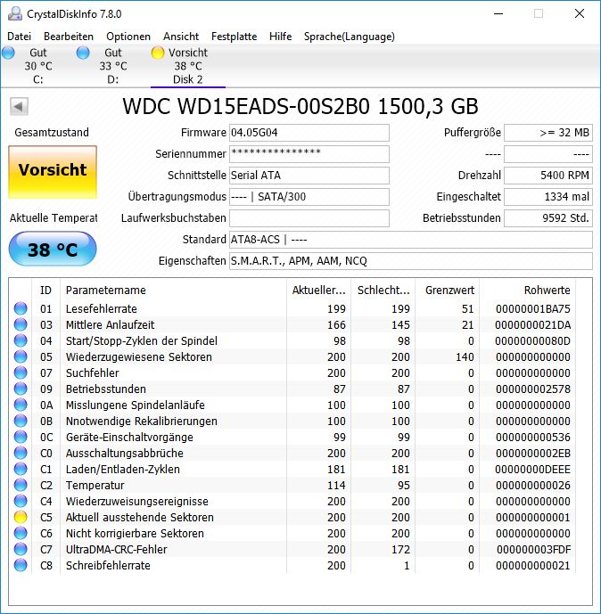Click the status icon for Mittlere Anlaufzeit
Image resolution: width=601 pixels, height=614 pixels.
(21, 324)
